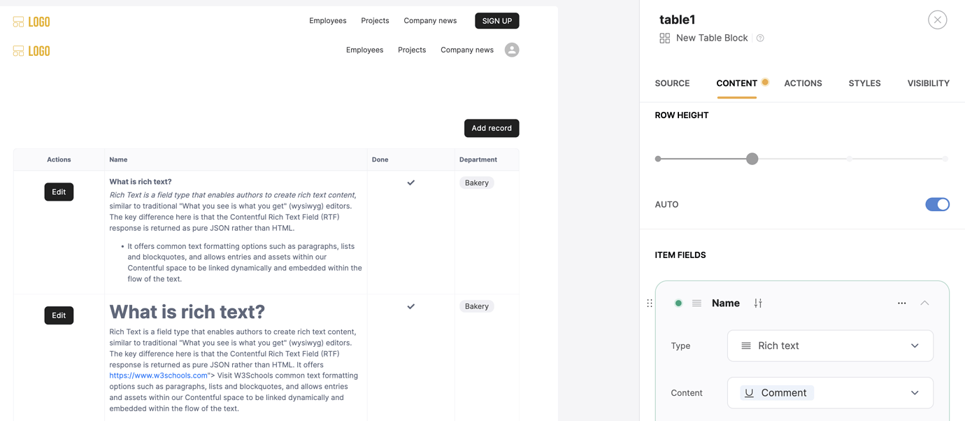965x421 pixels.
Task: Click the large 'What is rich text?' heading
Action: (x=187, y=311)
